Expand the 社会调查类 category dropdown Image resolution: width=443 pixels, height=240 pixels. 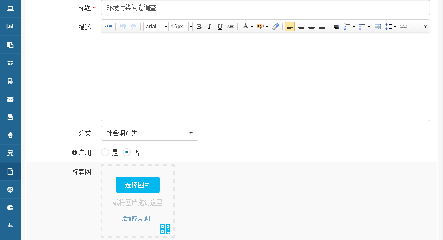(x=150, y=133)
